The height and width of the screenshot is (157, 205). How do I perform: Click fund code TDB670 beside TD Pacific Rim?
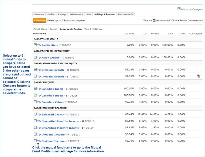pyautogui.click(x=66, y=45)
